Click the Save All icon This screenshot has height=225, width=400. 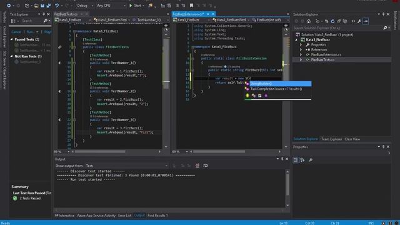(49, 6)
